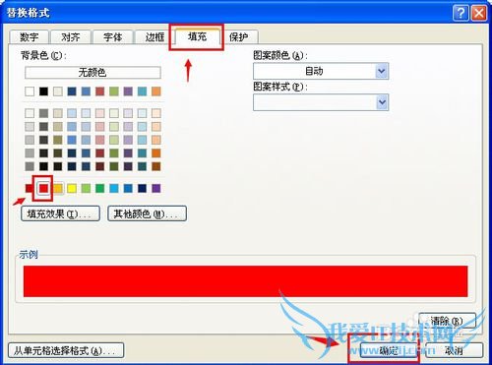The width and height of the screenshot is (492, 365).
Task: Pick black swatch in top theme row
Action: point(43,91)
